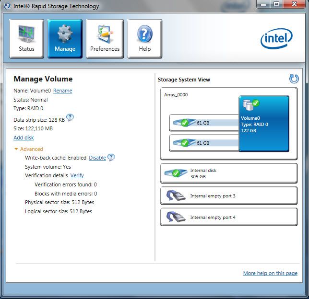Click the port 4 cable icon
This screenshot has width=309, height=299.
[176, 217]
